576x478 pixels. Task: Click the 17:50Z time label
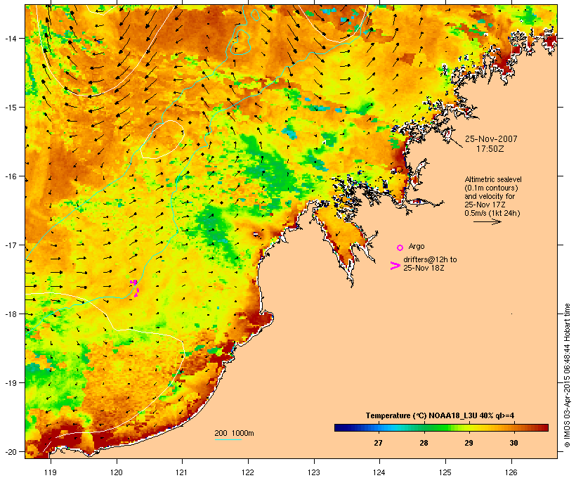click(490, 149)
